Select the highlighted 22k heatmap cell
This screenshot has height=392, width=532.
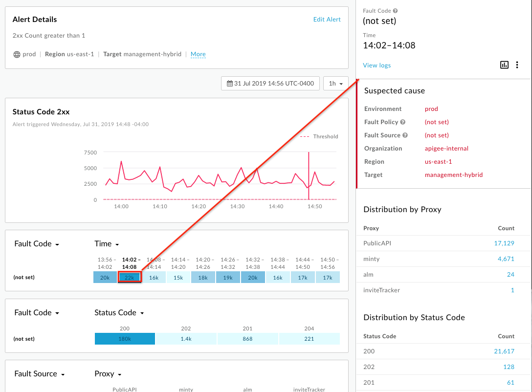click(130, 277)
